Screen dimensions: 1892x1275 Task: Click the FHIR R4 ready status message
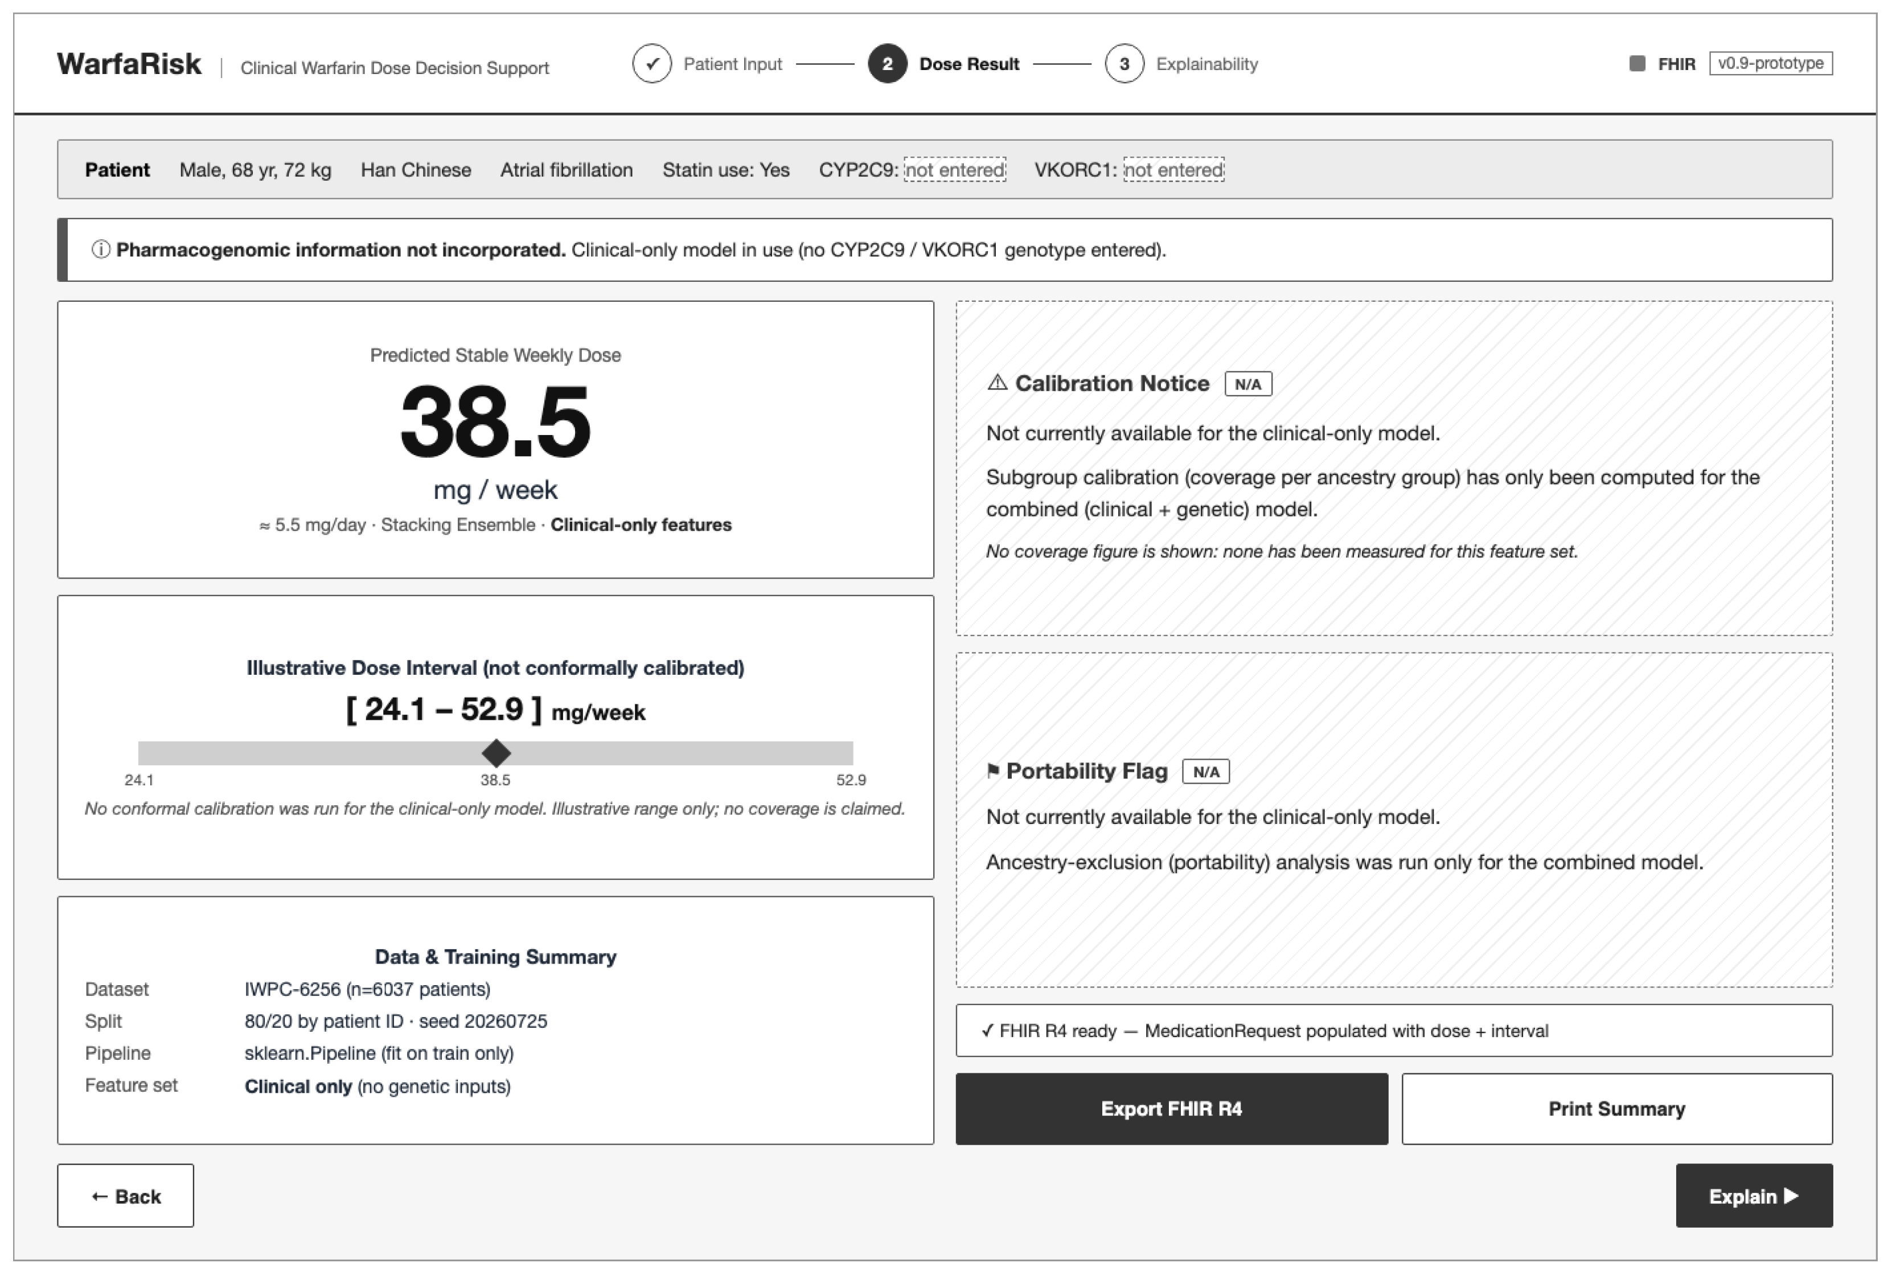[1394, 1030]
